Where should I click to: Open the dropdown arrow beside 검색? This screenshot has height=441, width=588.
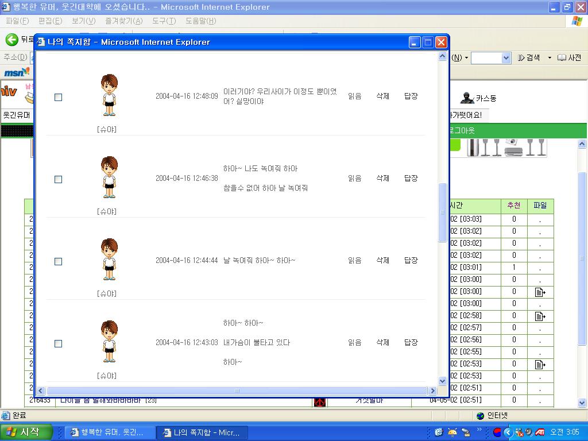(550, 58)
